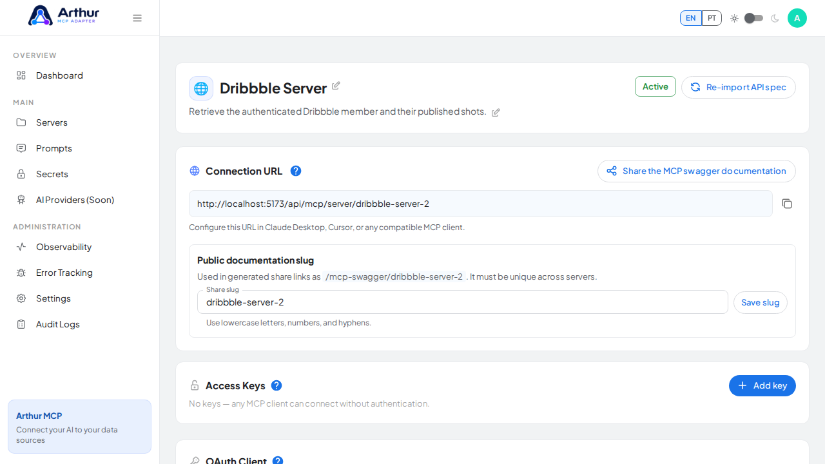Click the Active status badge
This screenshot has width=825, height=464.
click(655, 86)
